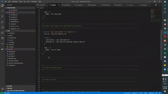Open terraform.tfstate in the explorer
The image size is (168, 94).
(x=13, y=61)
